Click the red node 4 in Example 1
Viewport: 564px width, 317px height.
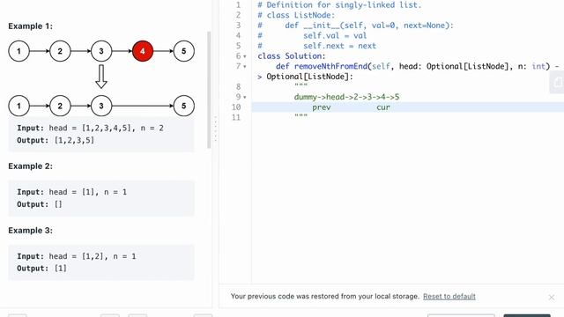[x=143, y=51]
